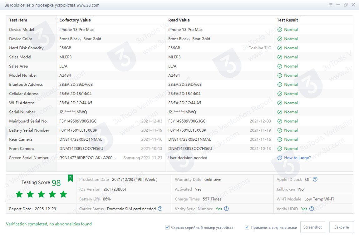Toggle the apply watermarks checkbox
This screenshot has width=359, height=237.
(x=247, y=227)
